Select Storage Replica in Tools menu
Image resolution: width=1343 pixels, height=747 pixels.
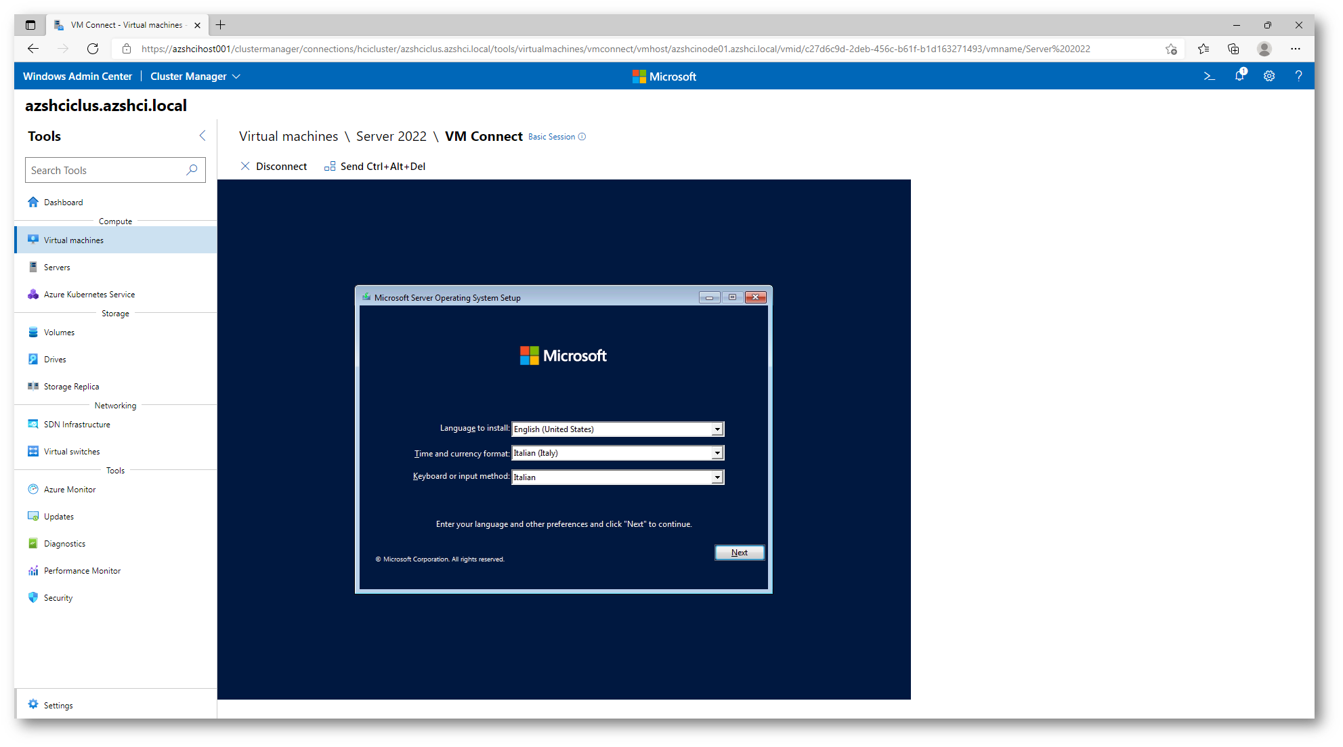71,387
